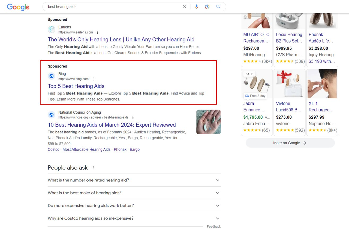Click the $297.00 MD AIR price

(251, 48)
